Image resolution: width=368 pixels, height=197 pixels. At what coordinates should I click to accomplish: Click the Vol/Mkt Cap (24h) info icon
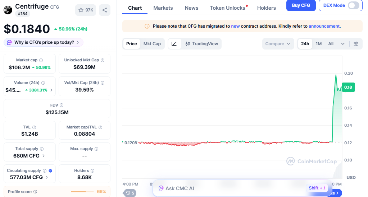(x=103, y=83)
